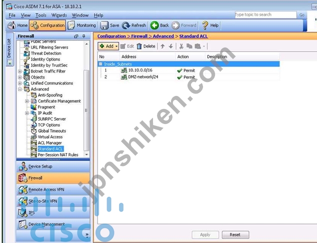Click Advanced breadcrumb link
The height and width of the screenshot is (243, 317).
click(163, 36)
